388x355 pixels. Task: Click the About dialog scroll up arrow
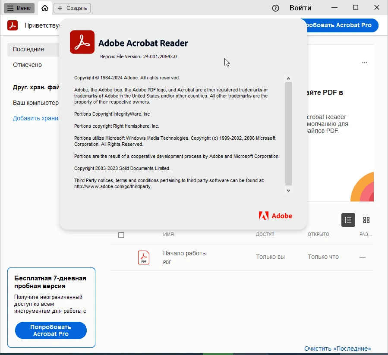click(x=288, y=79)
